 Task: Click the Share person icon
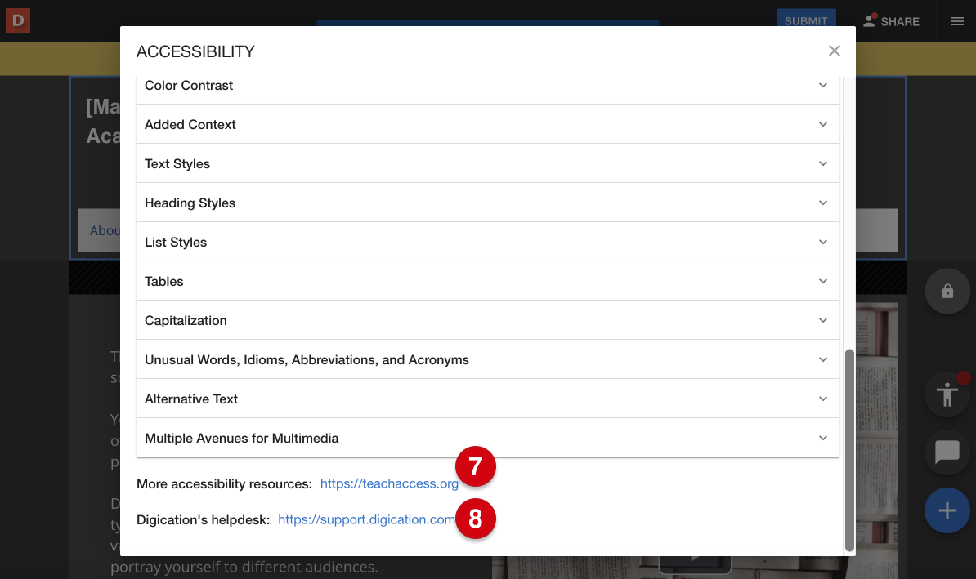coord(870,21)
